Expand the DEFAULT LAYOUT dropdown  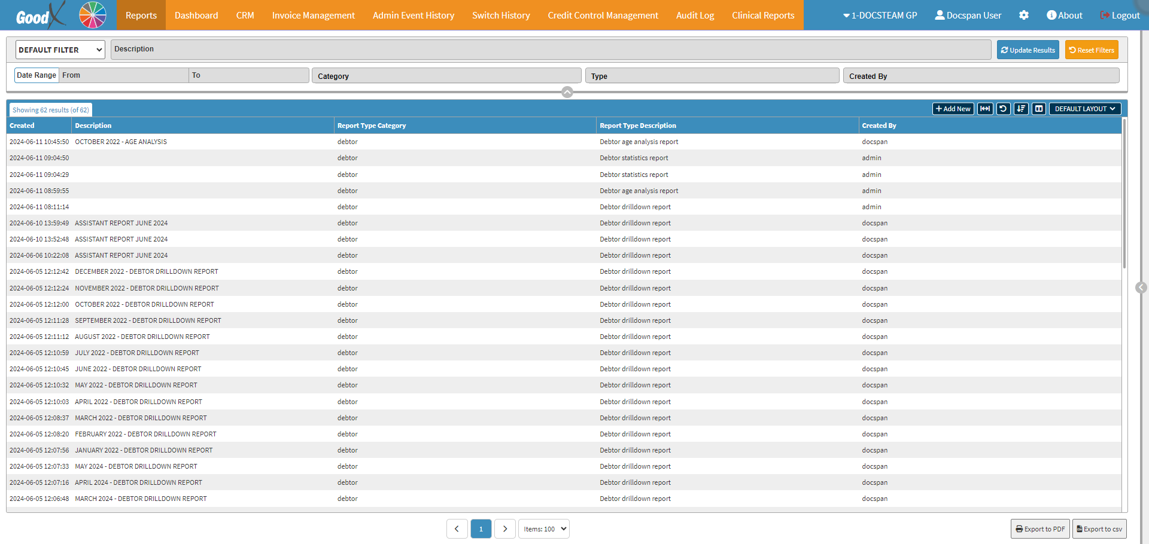coord(1084,109)
